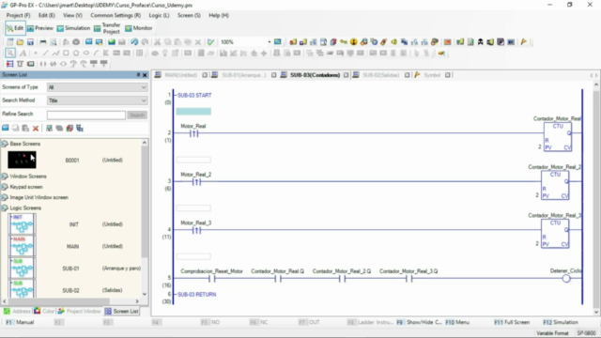Click the normally closed contact ladder icon
601x338 pixels.
[x=53, y=64]
